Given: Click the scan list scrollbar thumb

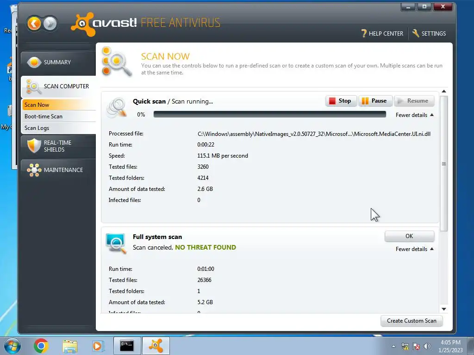Looking at the screenshot, I should (x=444, y=164).
